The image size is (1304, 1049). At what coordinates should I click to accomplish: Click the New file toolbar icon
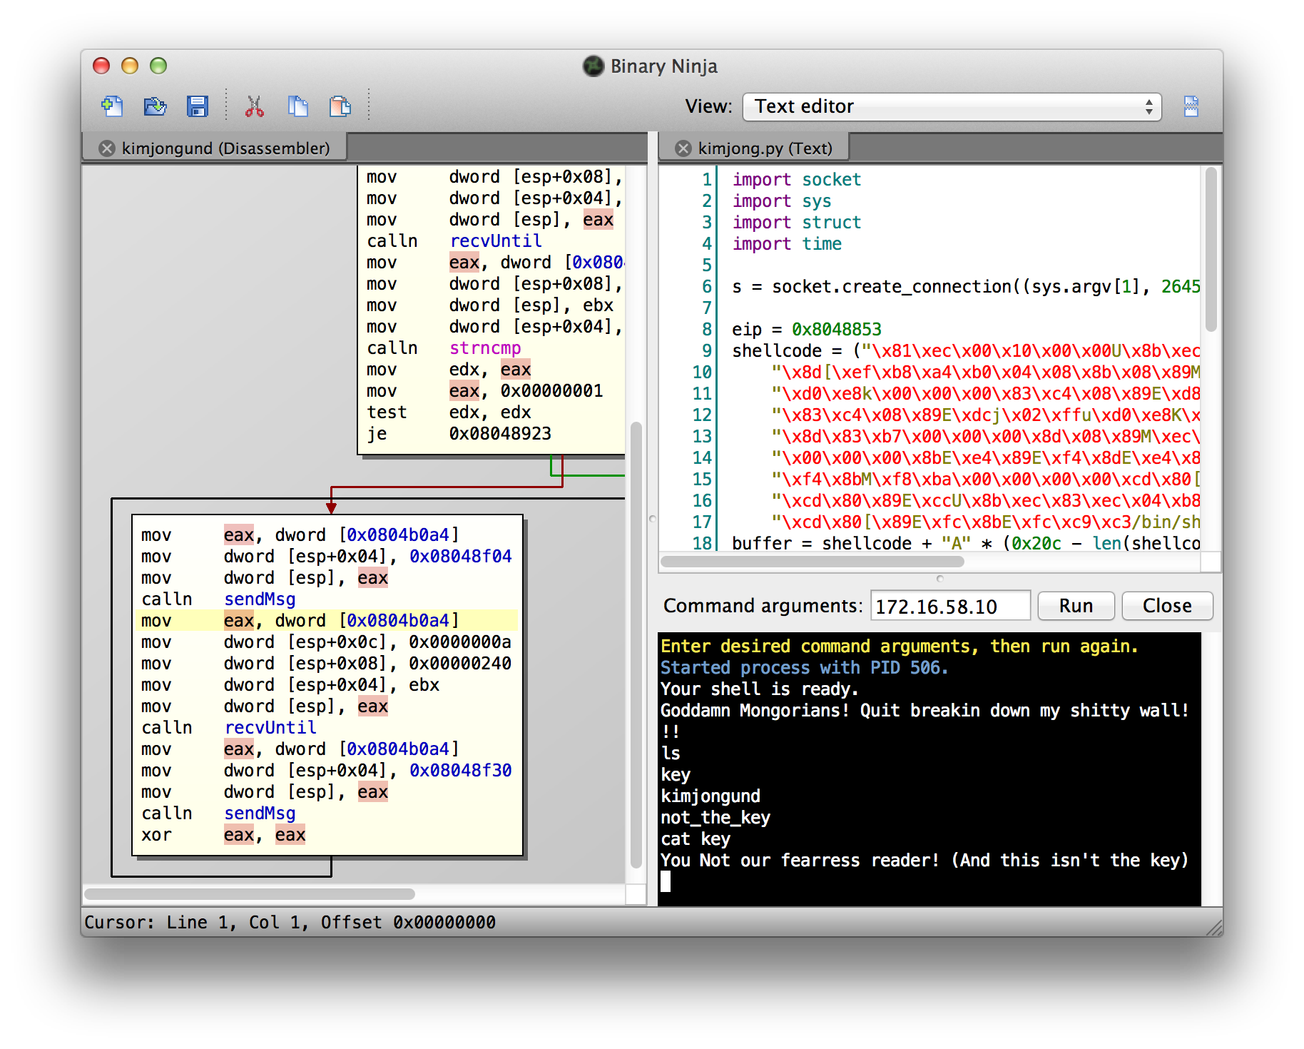pos(112,106)
